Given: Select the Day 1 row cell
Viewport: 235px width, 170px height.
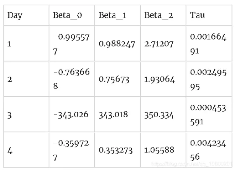Looking at the screenshot, I should click(x=9, y=44).
